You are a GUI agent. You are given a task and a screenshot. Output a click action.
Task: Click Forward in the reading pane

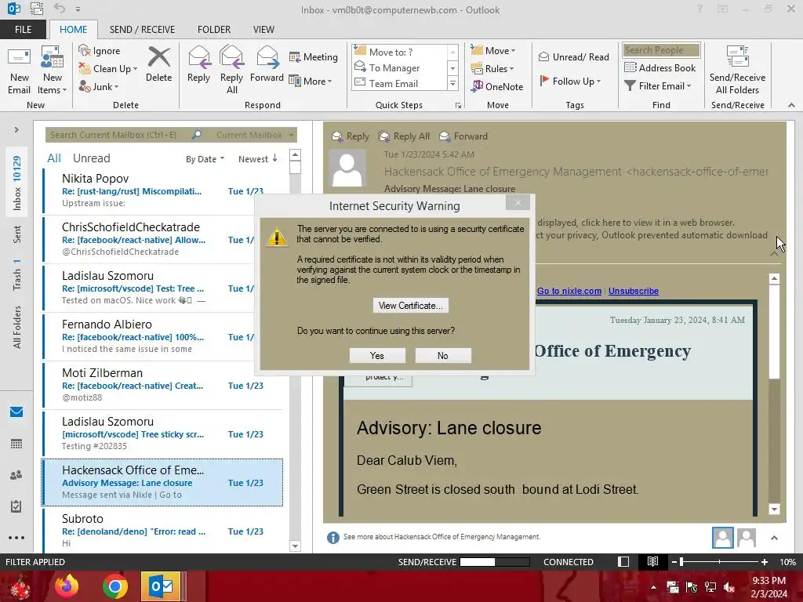(x=463, y=136)
